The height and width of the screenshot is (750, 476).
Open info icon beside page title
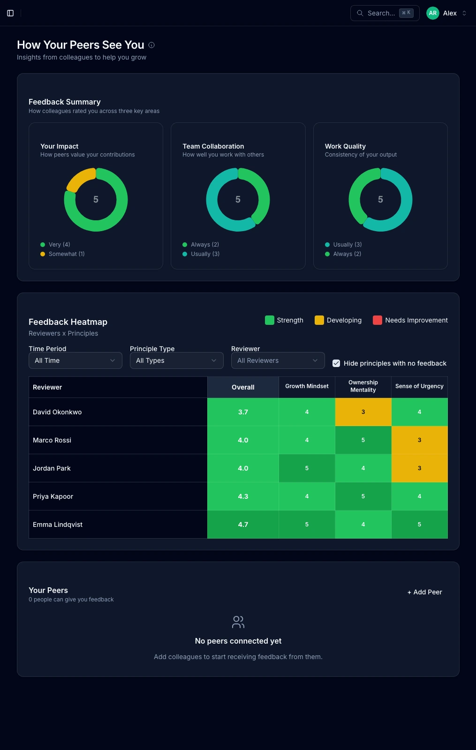pyautogui.click(x=151, y=45)
